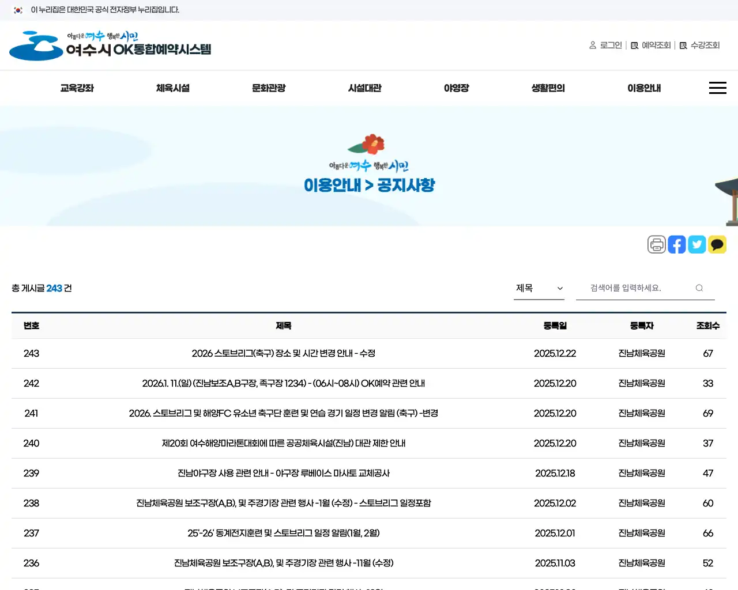Open notice 243 about 2026 스토브리그 schedule change
Viewport: 738px width, 590px height.
pyautogui.click(x=284, y=353)
